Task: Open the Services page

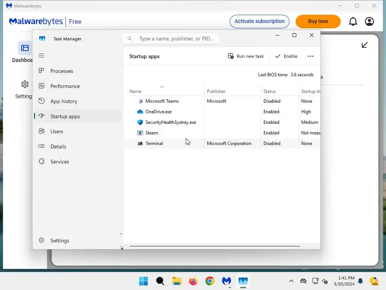Action: point(78,162)
